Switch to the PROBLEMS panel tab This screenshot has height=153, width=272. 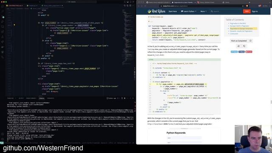[10, 98]
